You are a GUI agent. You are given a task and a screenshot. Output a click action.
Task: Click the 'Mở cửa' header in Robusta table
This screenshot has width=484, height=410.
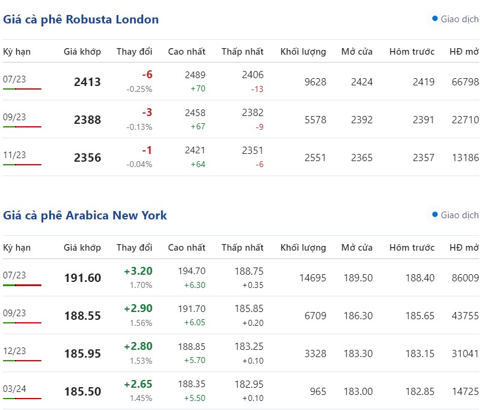[x=357, y=52]
